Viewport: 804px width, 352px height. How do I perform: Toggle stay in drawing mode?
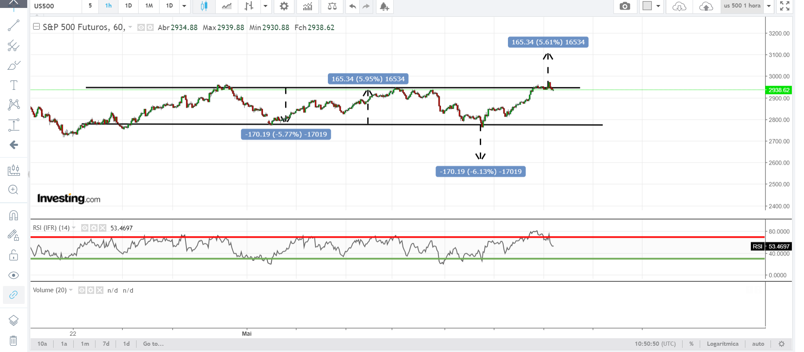[13, 235]
